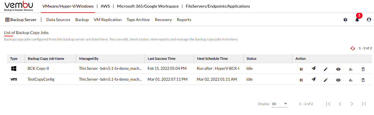
Task: Switch to FileServers/Endpoints/Applications tab
Action: (x=218, y=6)
